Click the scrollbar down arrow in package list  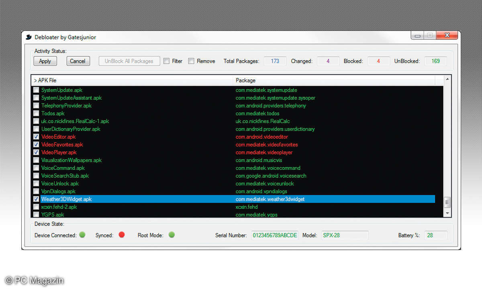447,213
